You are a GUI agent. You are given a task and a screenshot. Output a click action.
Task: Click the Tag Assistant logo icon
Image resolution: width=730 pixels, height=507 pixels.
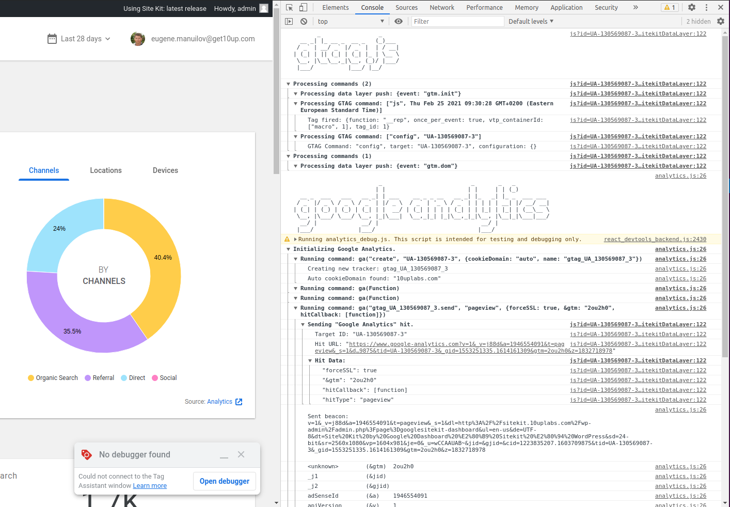(87, 454)
